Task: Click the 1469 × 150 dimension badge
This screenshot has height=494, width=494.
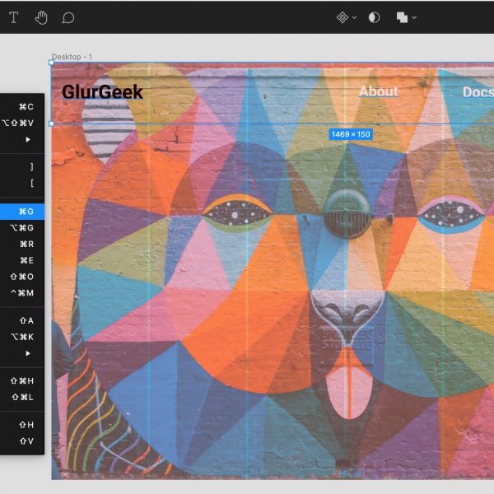Action: 351,134
